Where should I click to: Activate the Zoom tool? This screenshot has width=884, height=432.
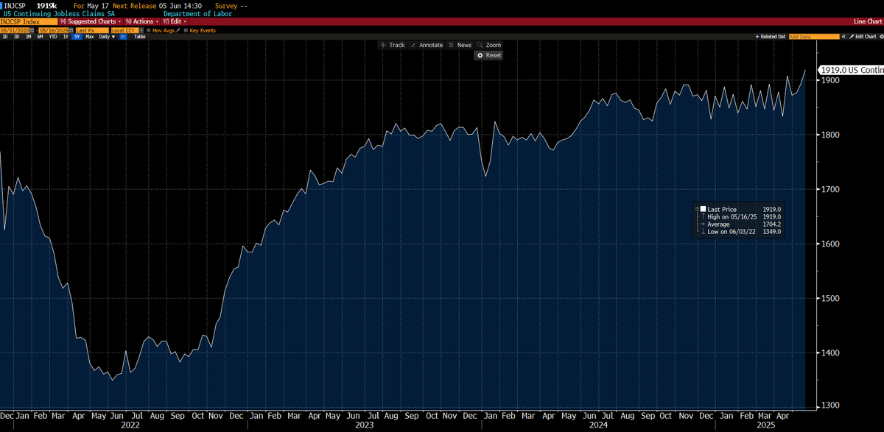[489, 45]
